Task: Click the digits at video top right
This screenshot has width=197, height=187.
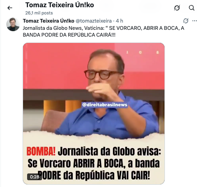Action: tap(142, 52)
